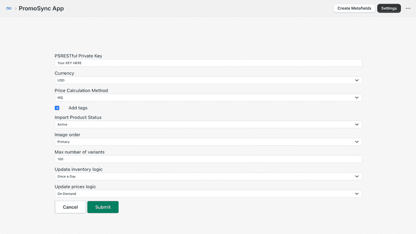
Task: Click the Max number of variants field
Action: 209,159
